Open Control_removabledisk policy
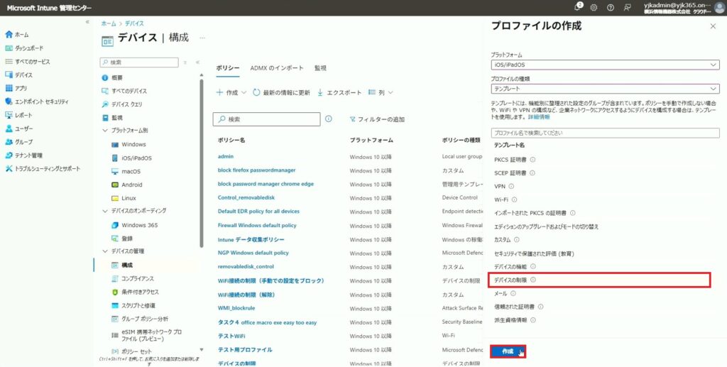 pos(246,197)
